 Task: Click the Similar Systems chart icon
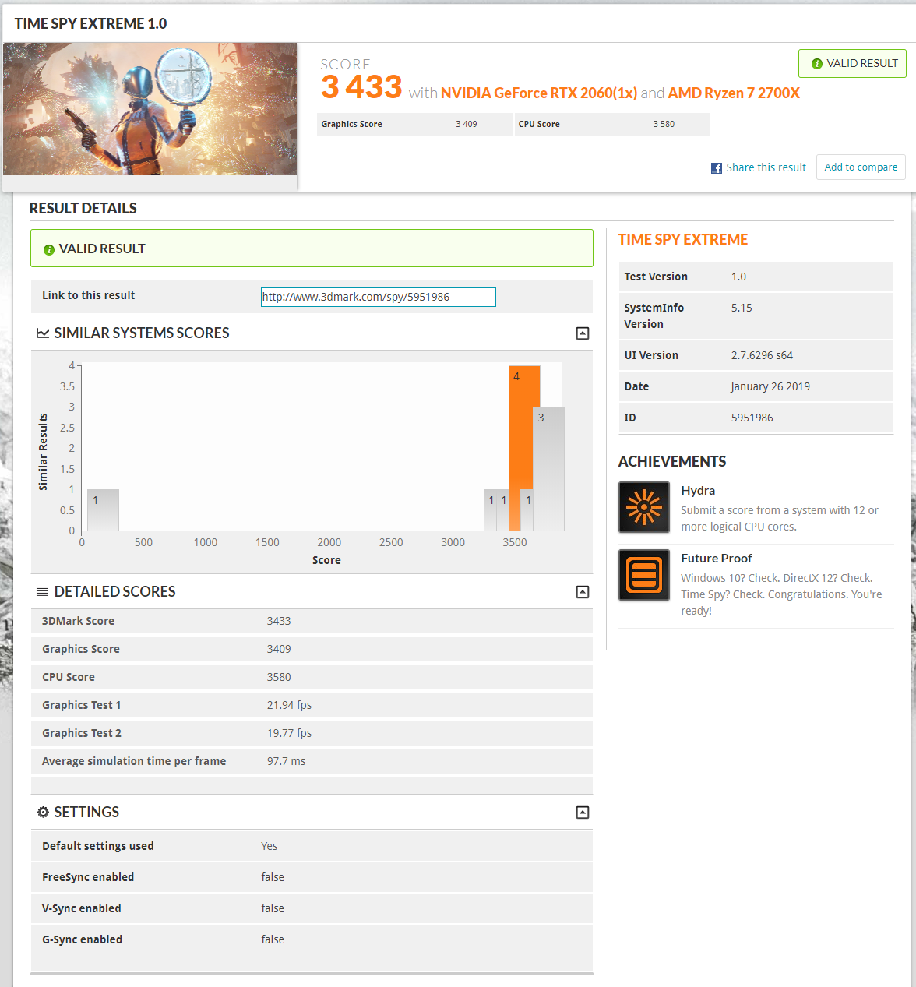point(43,333)
